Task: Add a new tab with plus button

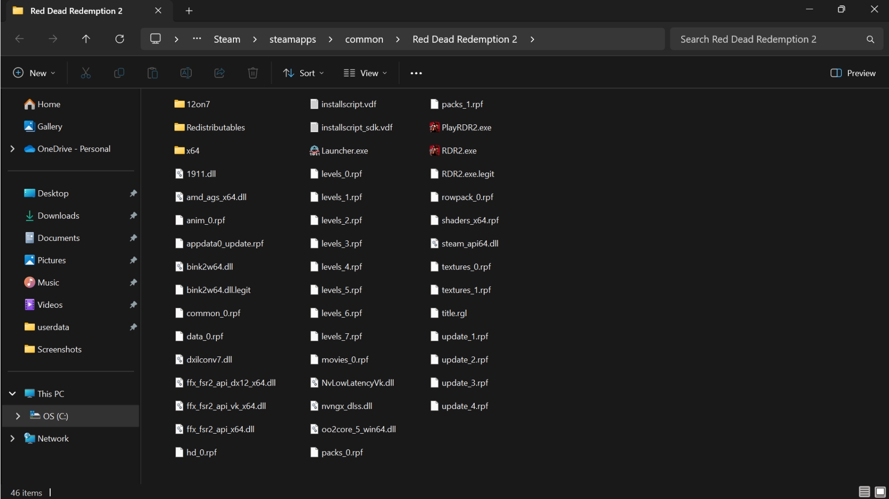Action: pos(189,11)
